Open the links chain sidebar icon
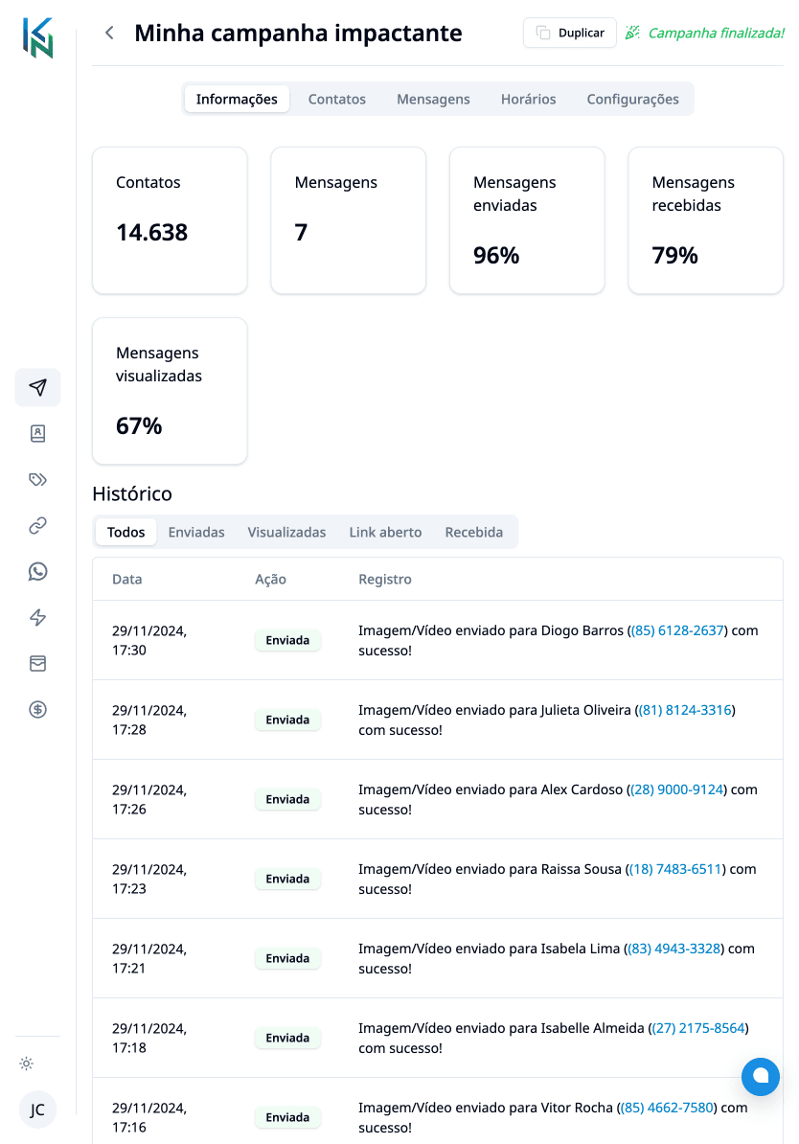Screen dimensions: 799x1144 [38, 525]
